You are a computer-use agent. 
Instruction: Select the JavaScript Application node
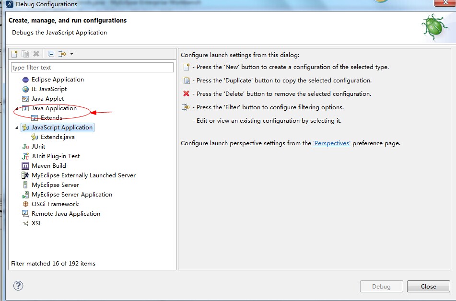coord(62,127)
